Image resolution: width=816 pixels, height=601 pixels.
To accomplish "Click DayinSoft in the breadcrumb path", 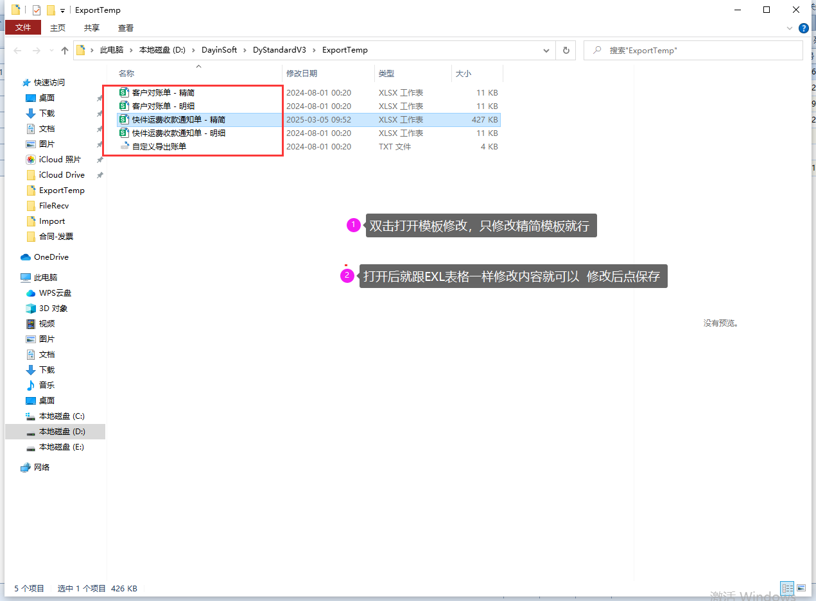I will click(x=220, y=50).
